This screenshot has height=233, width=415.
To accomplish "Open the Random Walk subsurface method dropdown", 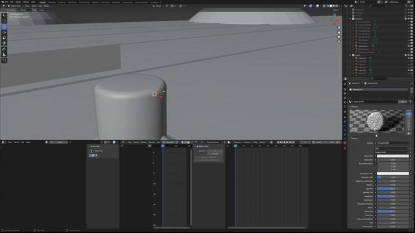I will pos(392,152).
